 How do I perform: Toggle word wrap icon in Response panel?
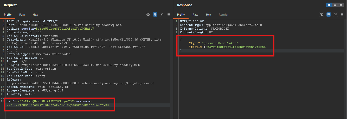329,15
